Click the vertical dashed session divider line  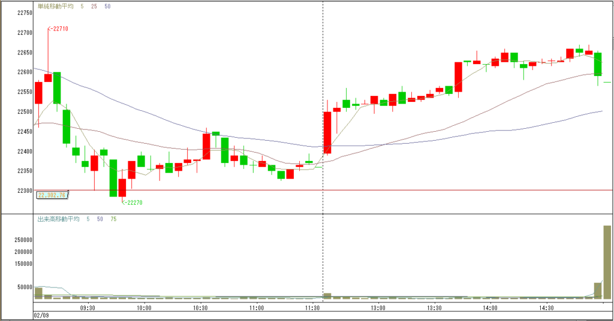[x=323, y=90]
